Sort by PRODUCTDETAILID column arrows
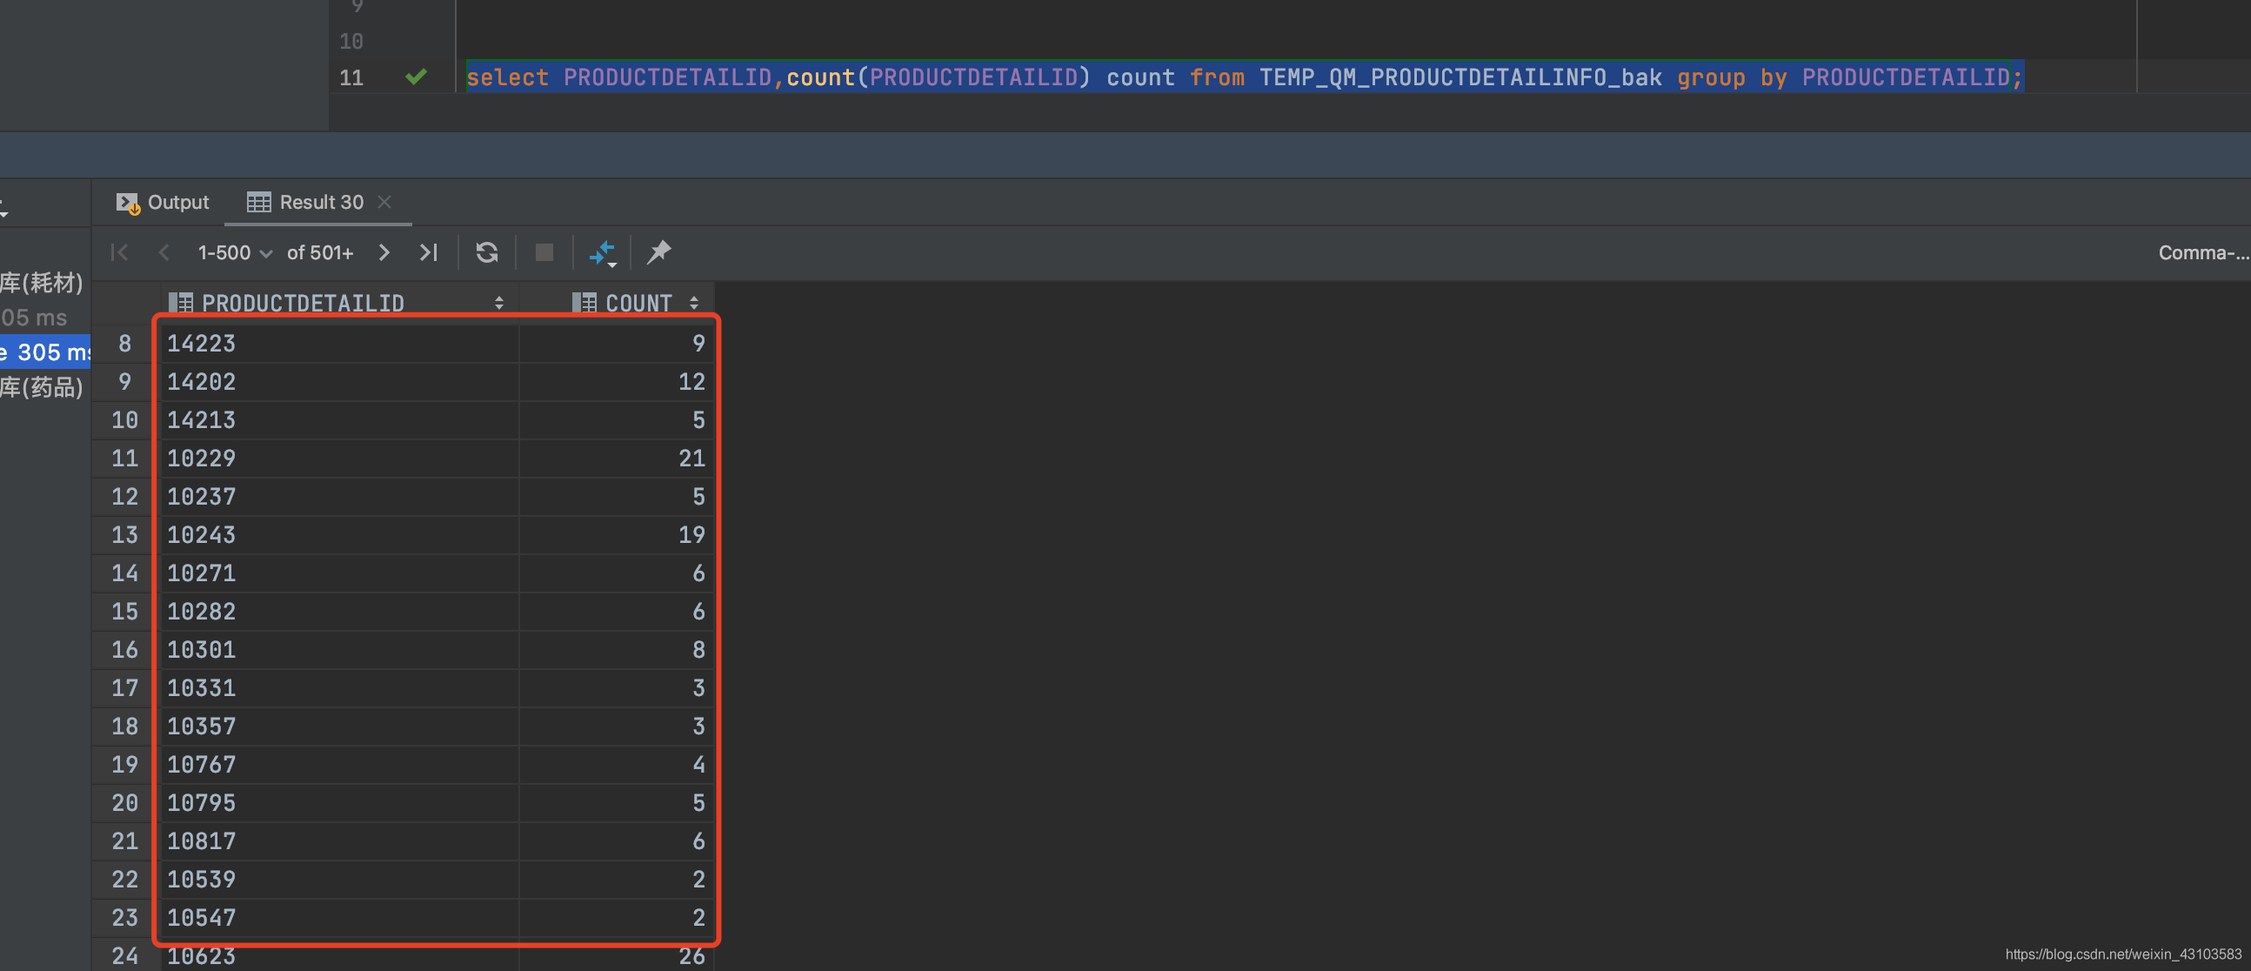Screen dimensions: 2251x971 [x=499, y=304]
